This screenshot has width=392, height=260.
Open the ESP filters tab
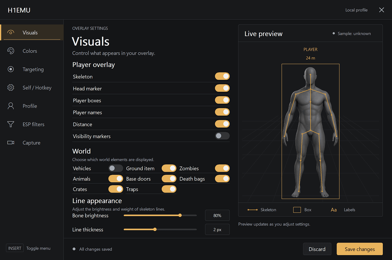(32, 124)
